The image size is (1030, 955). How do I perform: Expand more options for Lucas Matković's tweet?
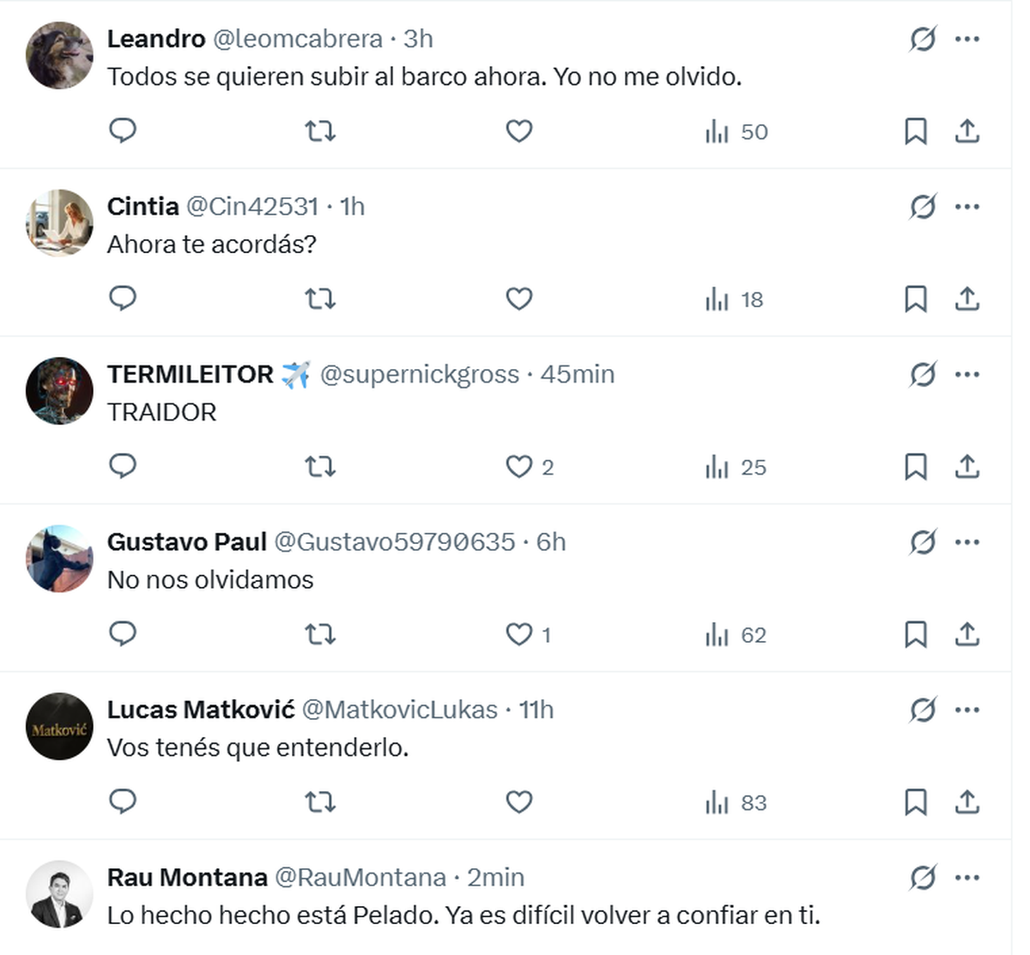coord(967,710)
